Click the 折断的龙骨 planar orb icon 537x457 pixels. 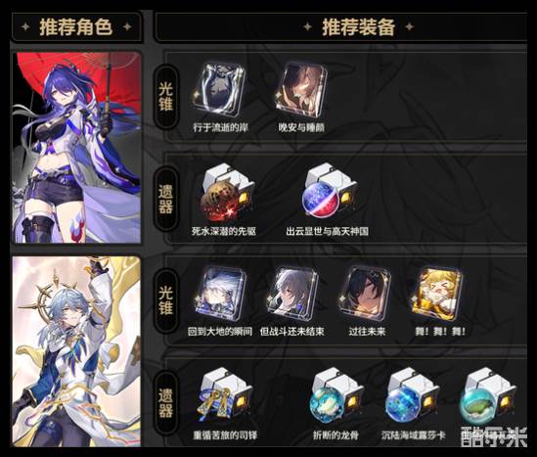336,397
